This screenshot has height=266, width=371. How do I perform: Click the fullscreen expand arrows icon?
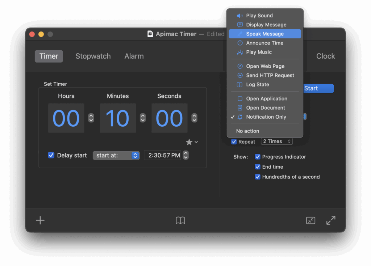point(331,220)
